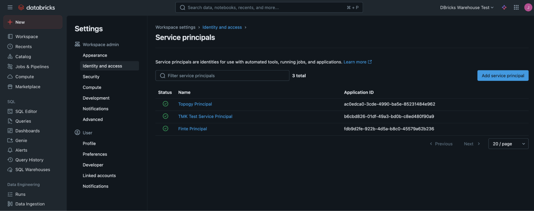Viewport: 534px width, 211px height.
Task: Click the Alerts bell icon
Action: click(10, 150)
